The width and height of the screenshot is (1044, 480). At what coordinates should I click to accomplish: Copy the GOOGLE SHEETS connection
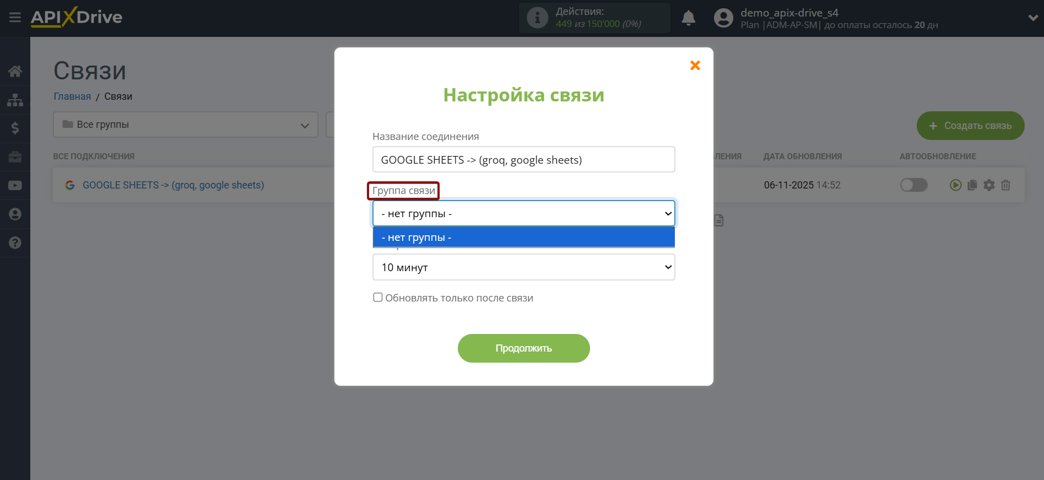(972, 185)
